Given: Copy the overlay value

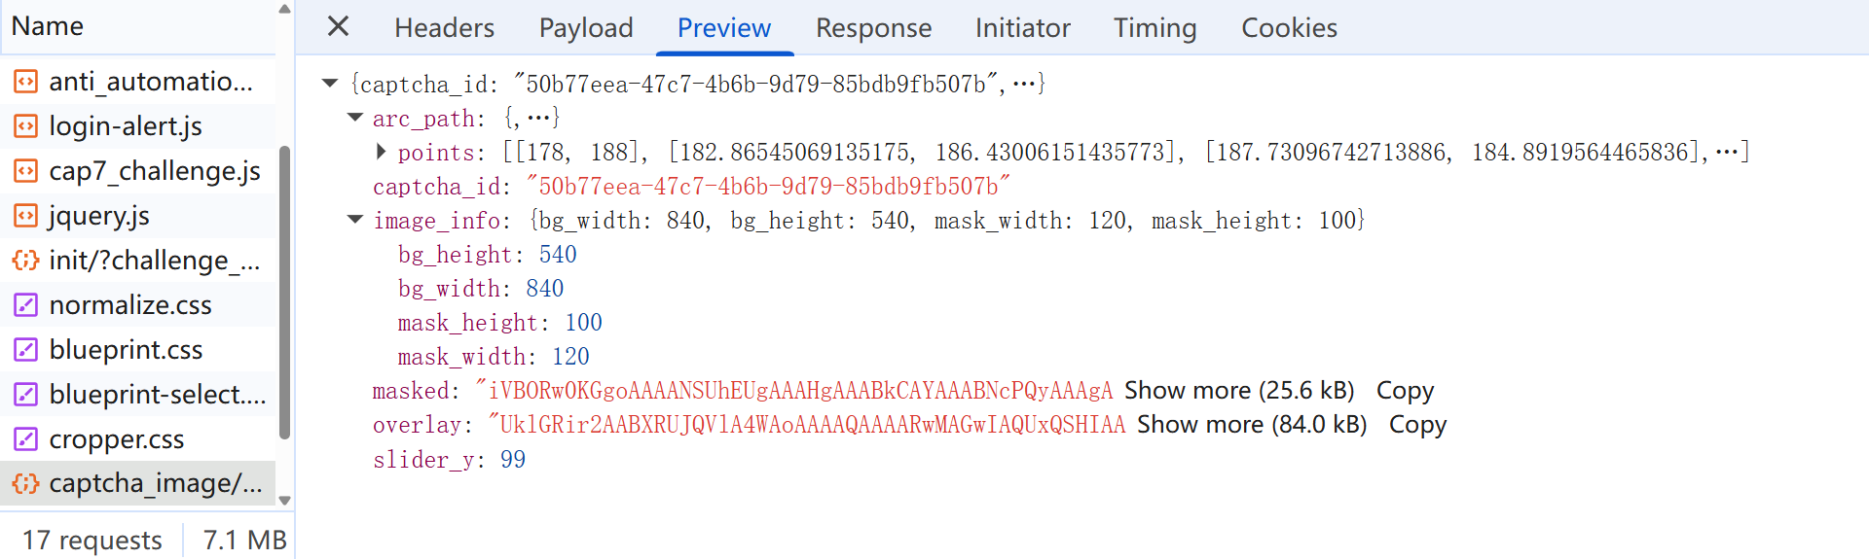Looking at the screenshot, I should 1417,425.
